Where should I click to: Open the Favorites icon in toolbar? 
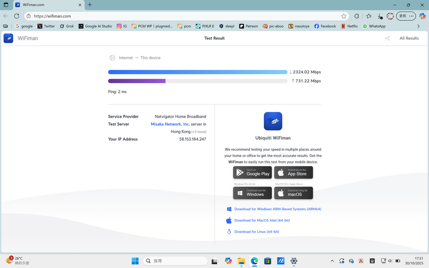pyautogui.click(x=369, y=16)
